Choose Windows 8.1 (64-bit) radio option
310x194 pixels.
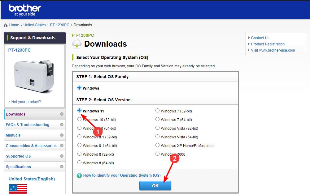80,145
